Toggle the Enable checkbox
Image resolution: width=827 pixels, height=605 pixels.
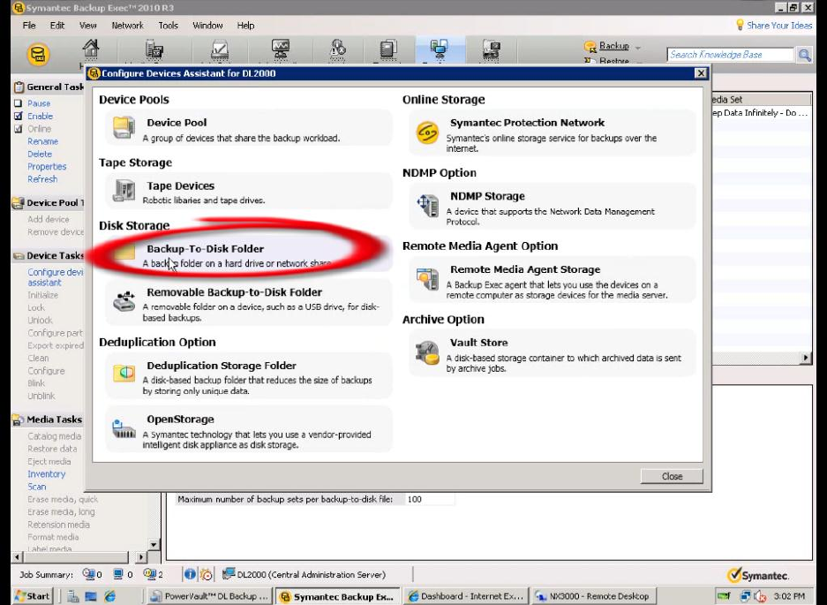point(19,117)
